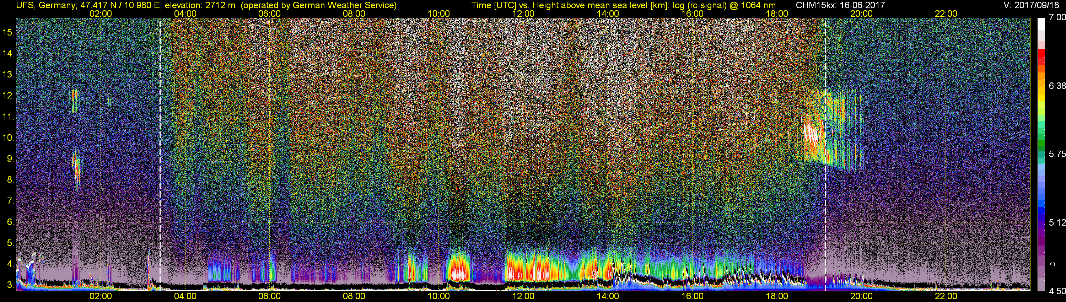Select the "8." height axis label
Screen dimensions: 1066x302
(x=10, y=180)
